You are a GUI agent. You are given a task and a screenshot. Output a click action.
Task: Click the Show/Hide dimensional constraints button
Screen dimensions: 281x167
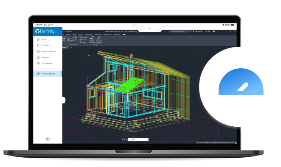coord(83,37)
